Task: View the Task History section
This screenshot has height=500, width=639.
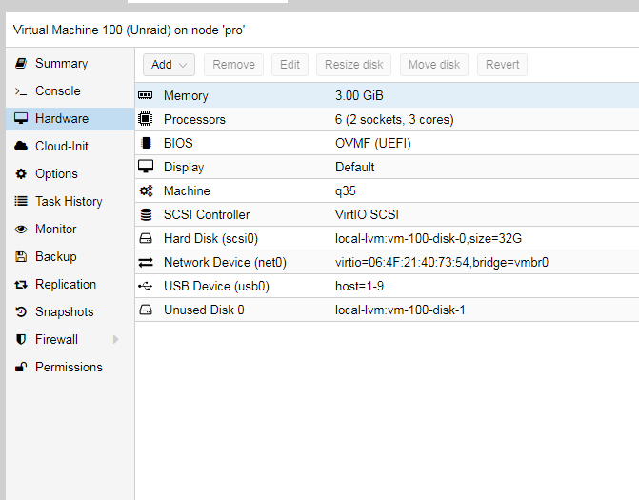Action: [x=69, y=201]
